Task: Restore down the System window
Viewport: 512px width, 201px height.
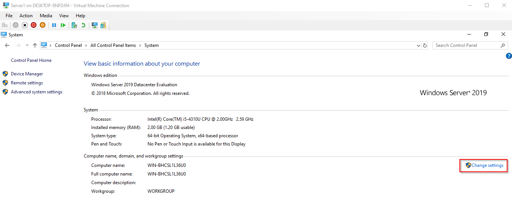Action: (x=486, y=34)
